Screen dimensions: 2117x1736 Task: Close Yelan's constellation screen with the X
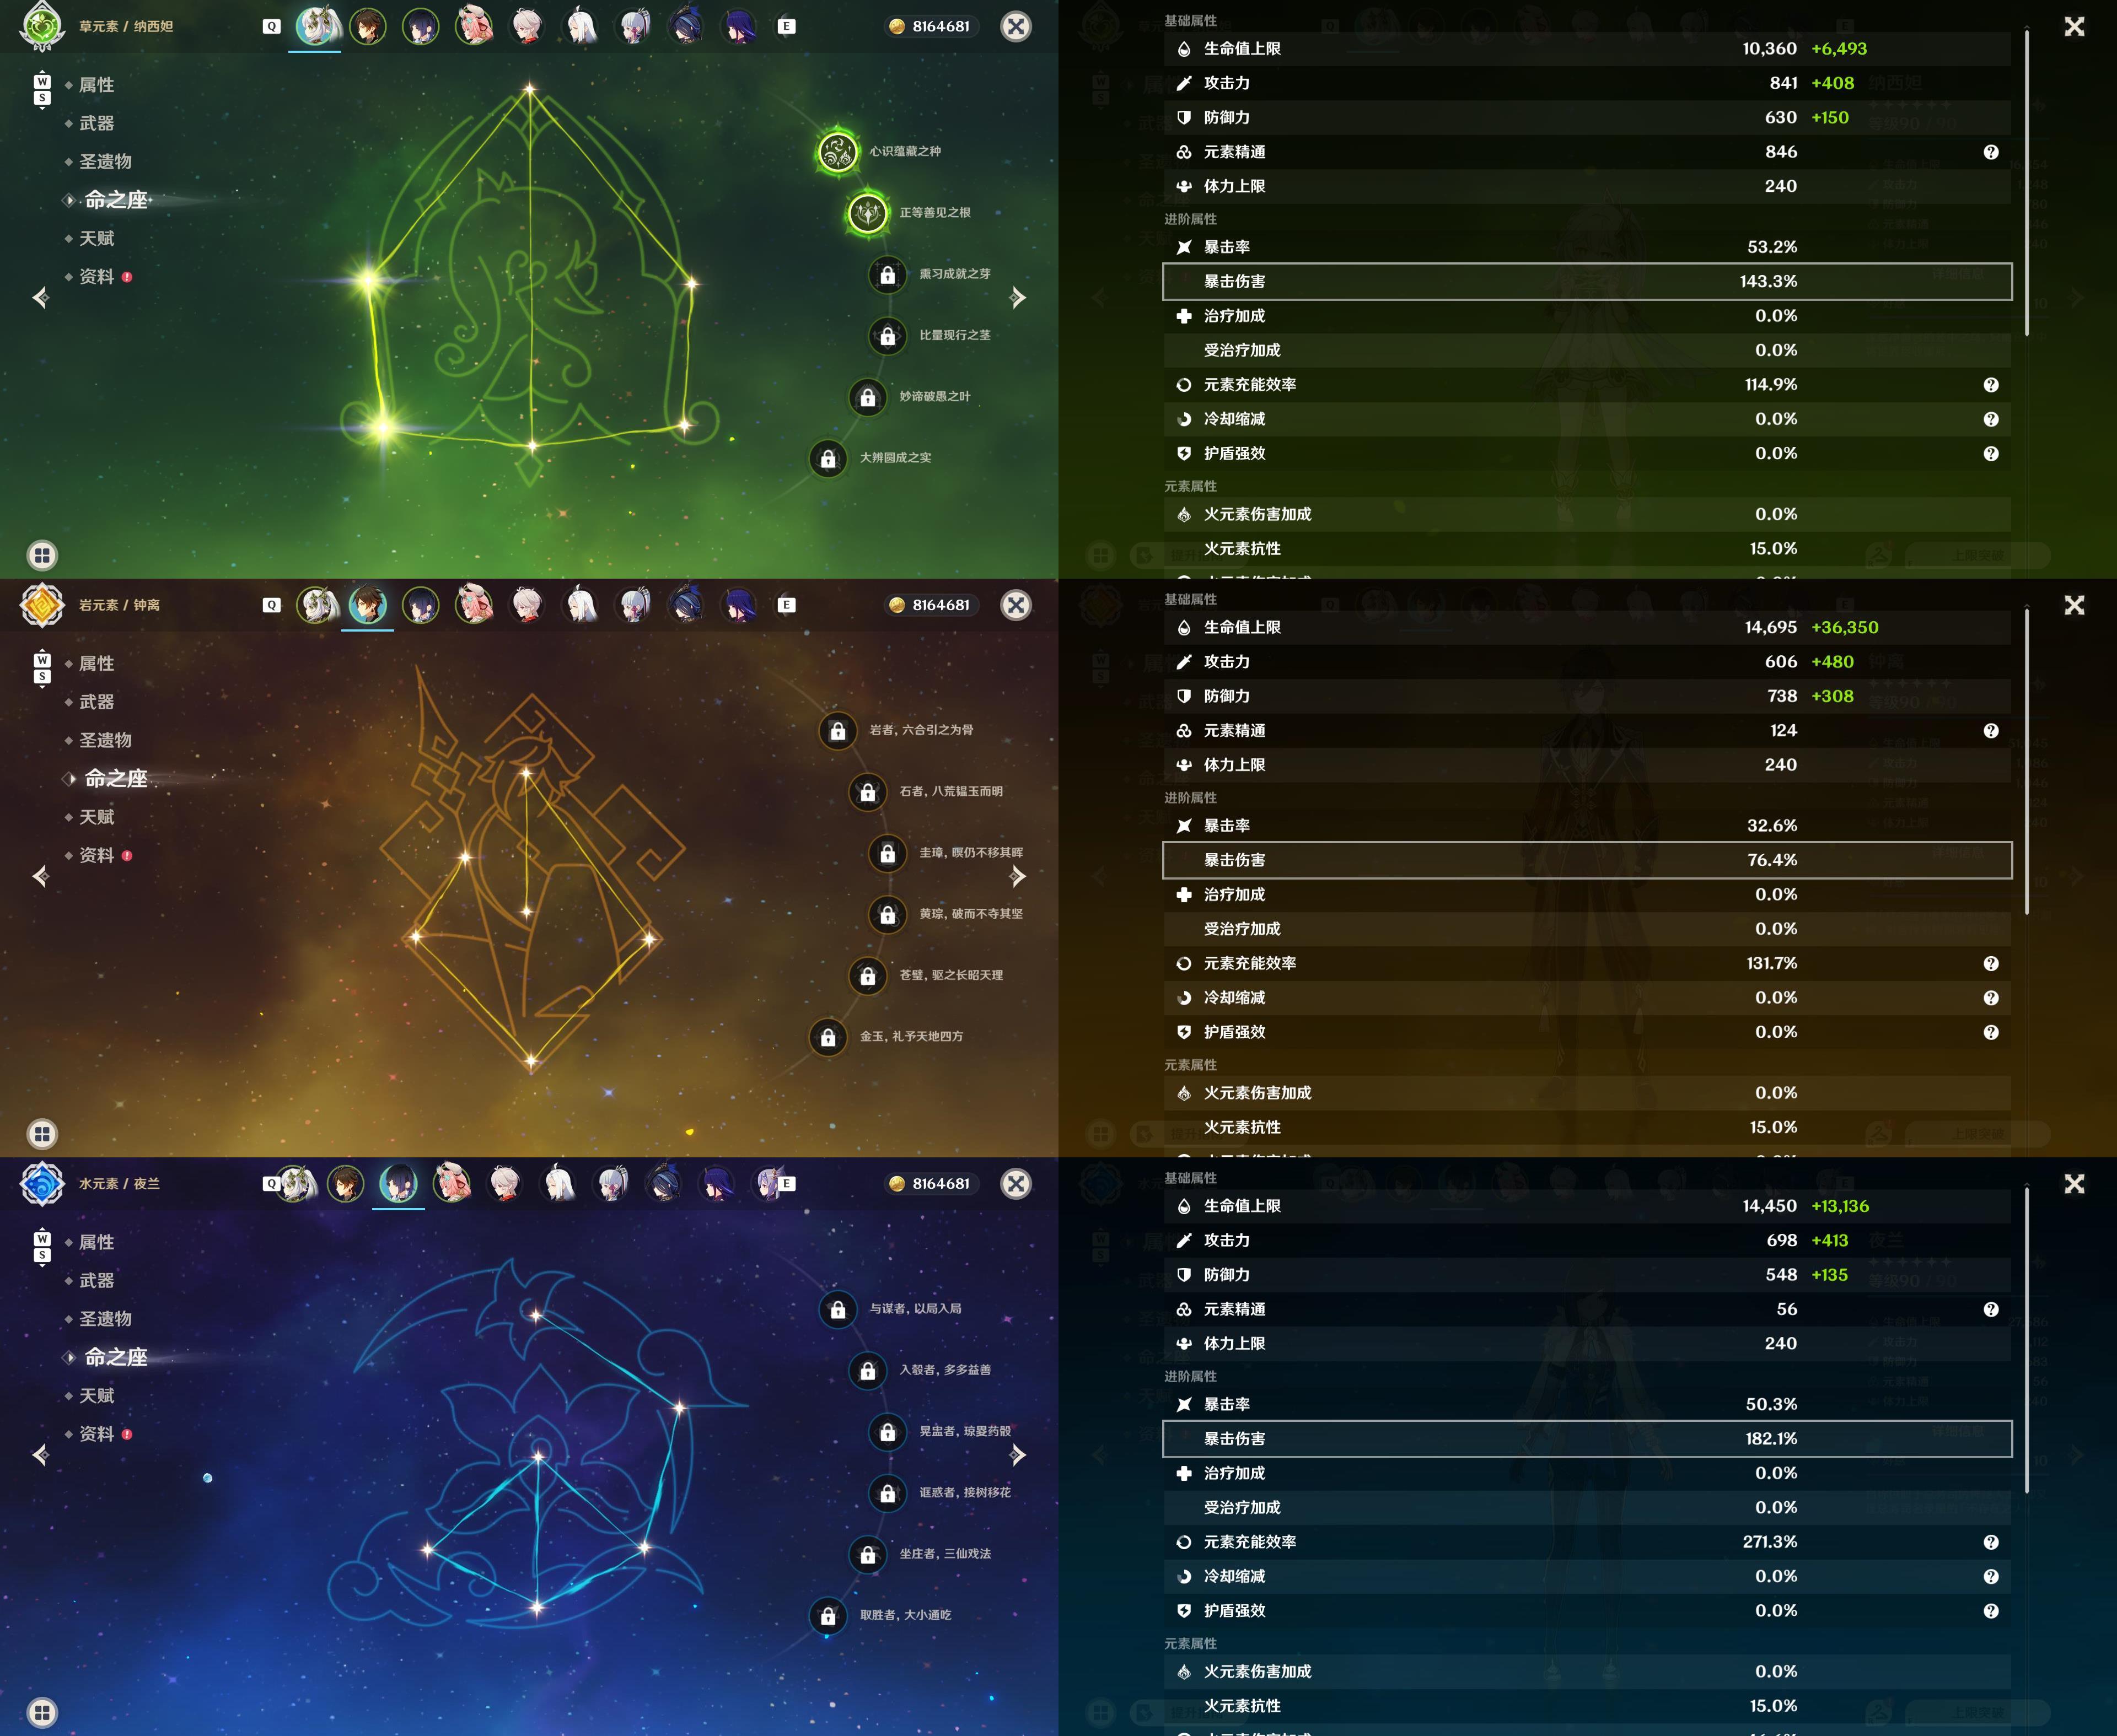1017,1184
